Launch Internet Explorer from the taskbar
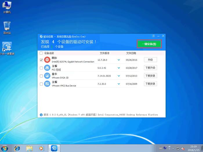 pyautogui.click(x=17, y=148)
